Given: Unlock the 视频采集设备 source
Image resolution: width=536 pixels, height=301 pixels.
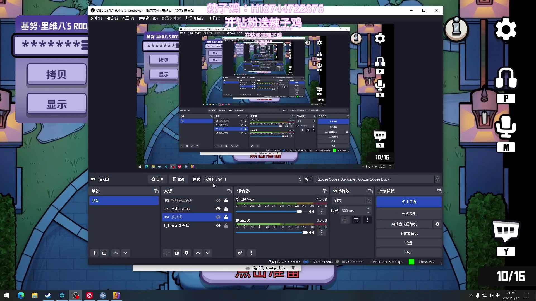Looking at the screenshot, I should coord(226,200).
